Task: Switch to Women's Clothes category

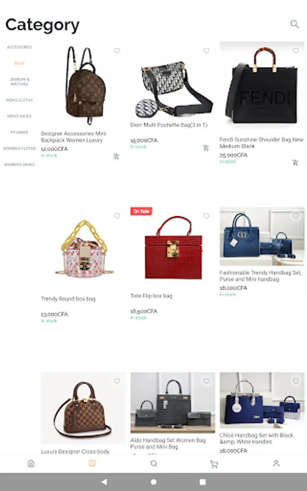Action: tap(20, 148)
